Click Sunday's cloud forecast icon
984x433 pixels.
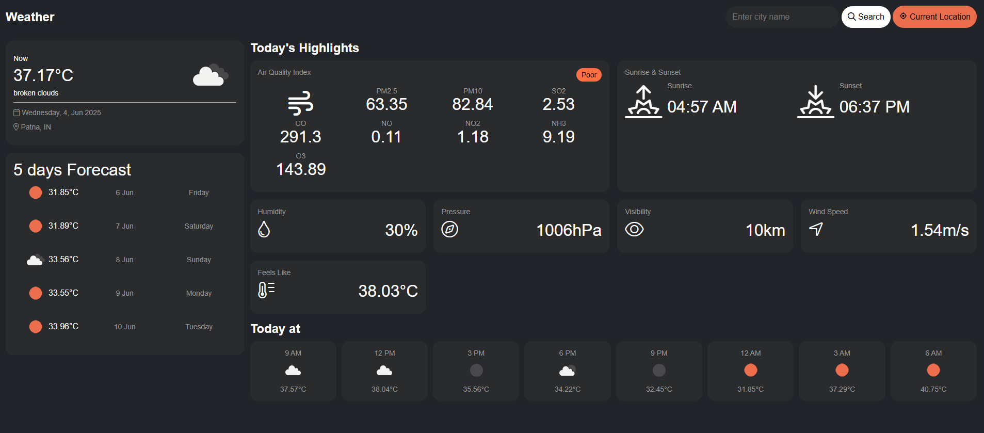point(35,260)
